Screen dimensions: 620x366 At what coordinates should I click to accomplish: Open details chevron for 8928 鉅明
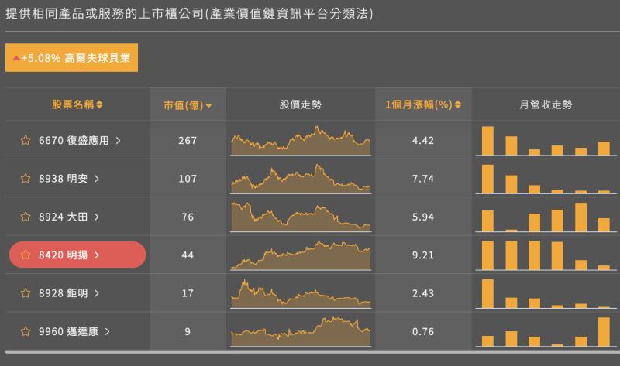97,293
